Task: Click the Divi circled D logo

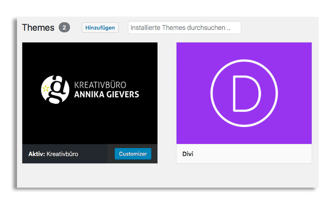Action: click(x=244, y=93)
